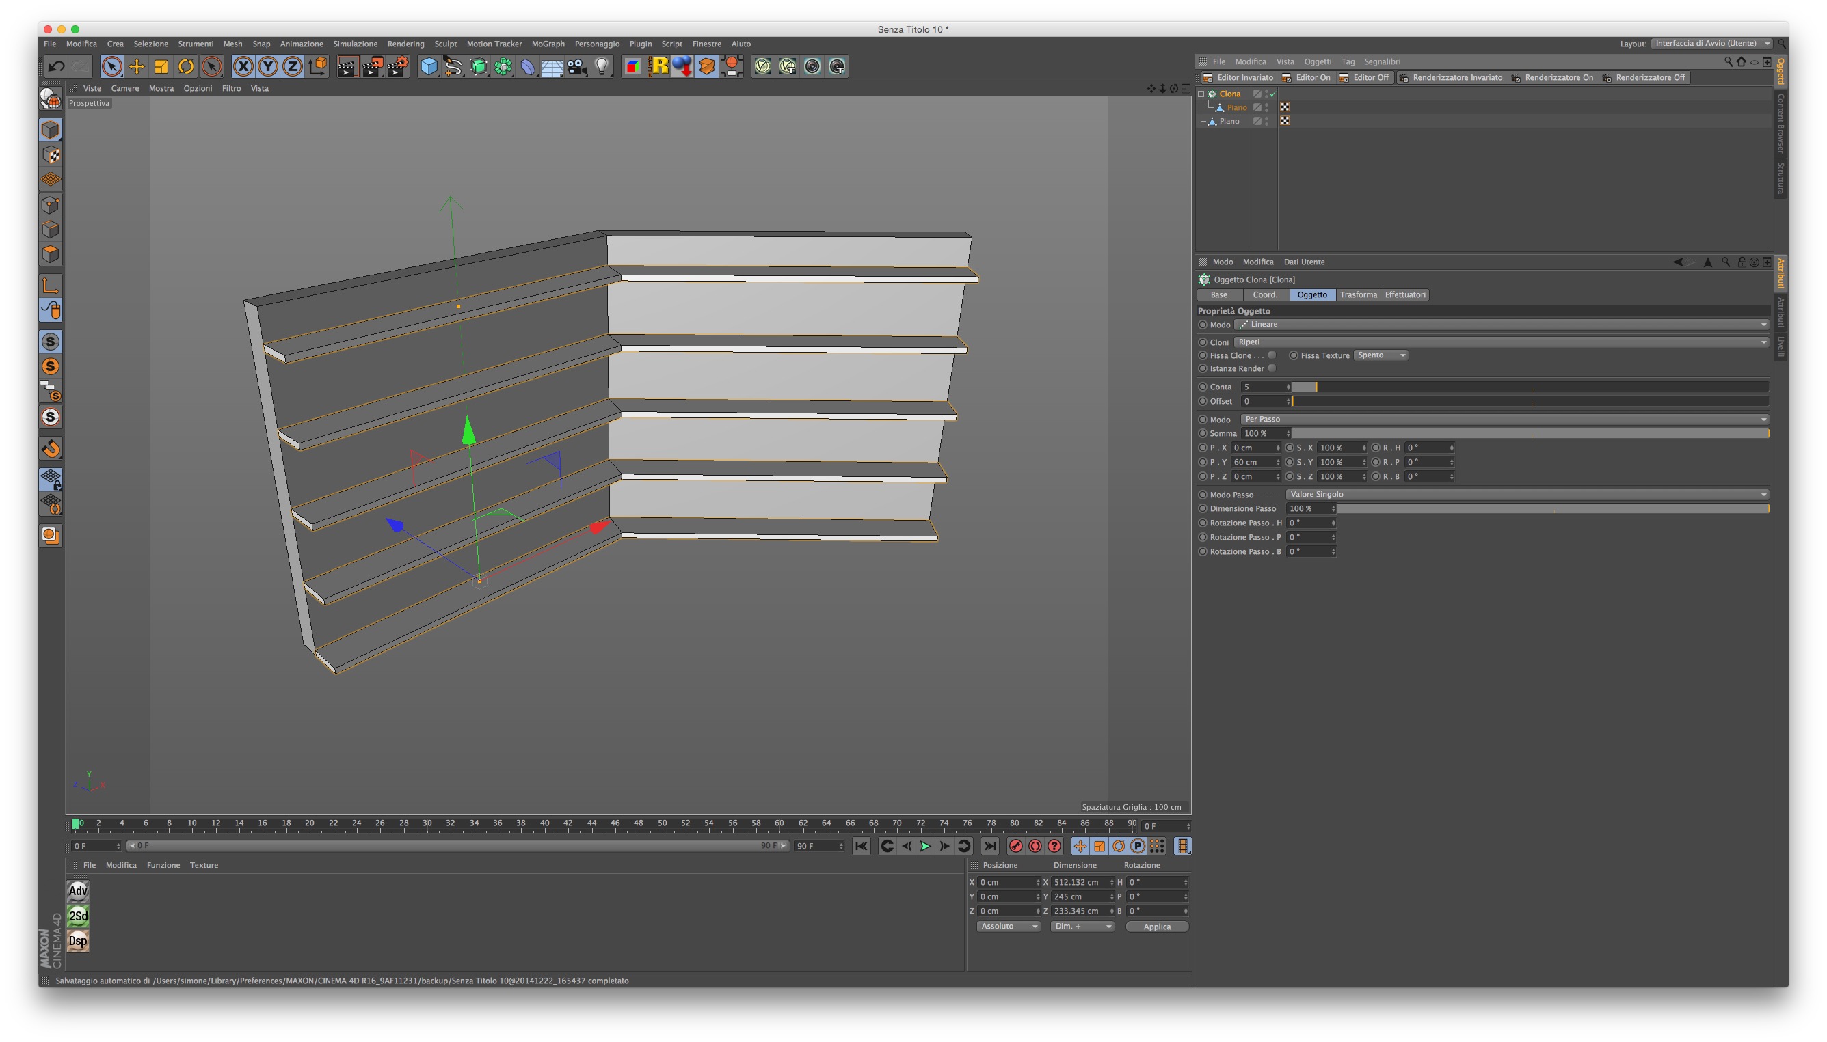Toggle the Y axis lock

point(268,66)
